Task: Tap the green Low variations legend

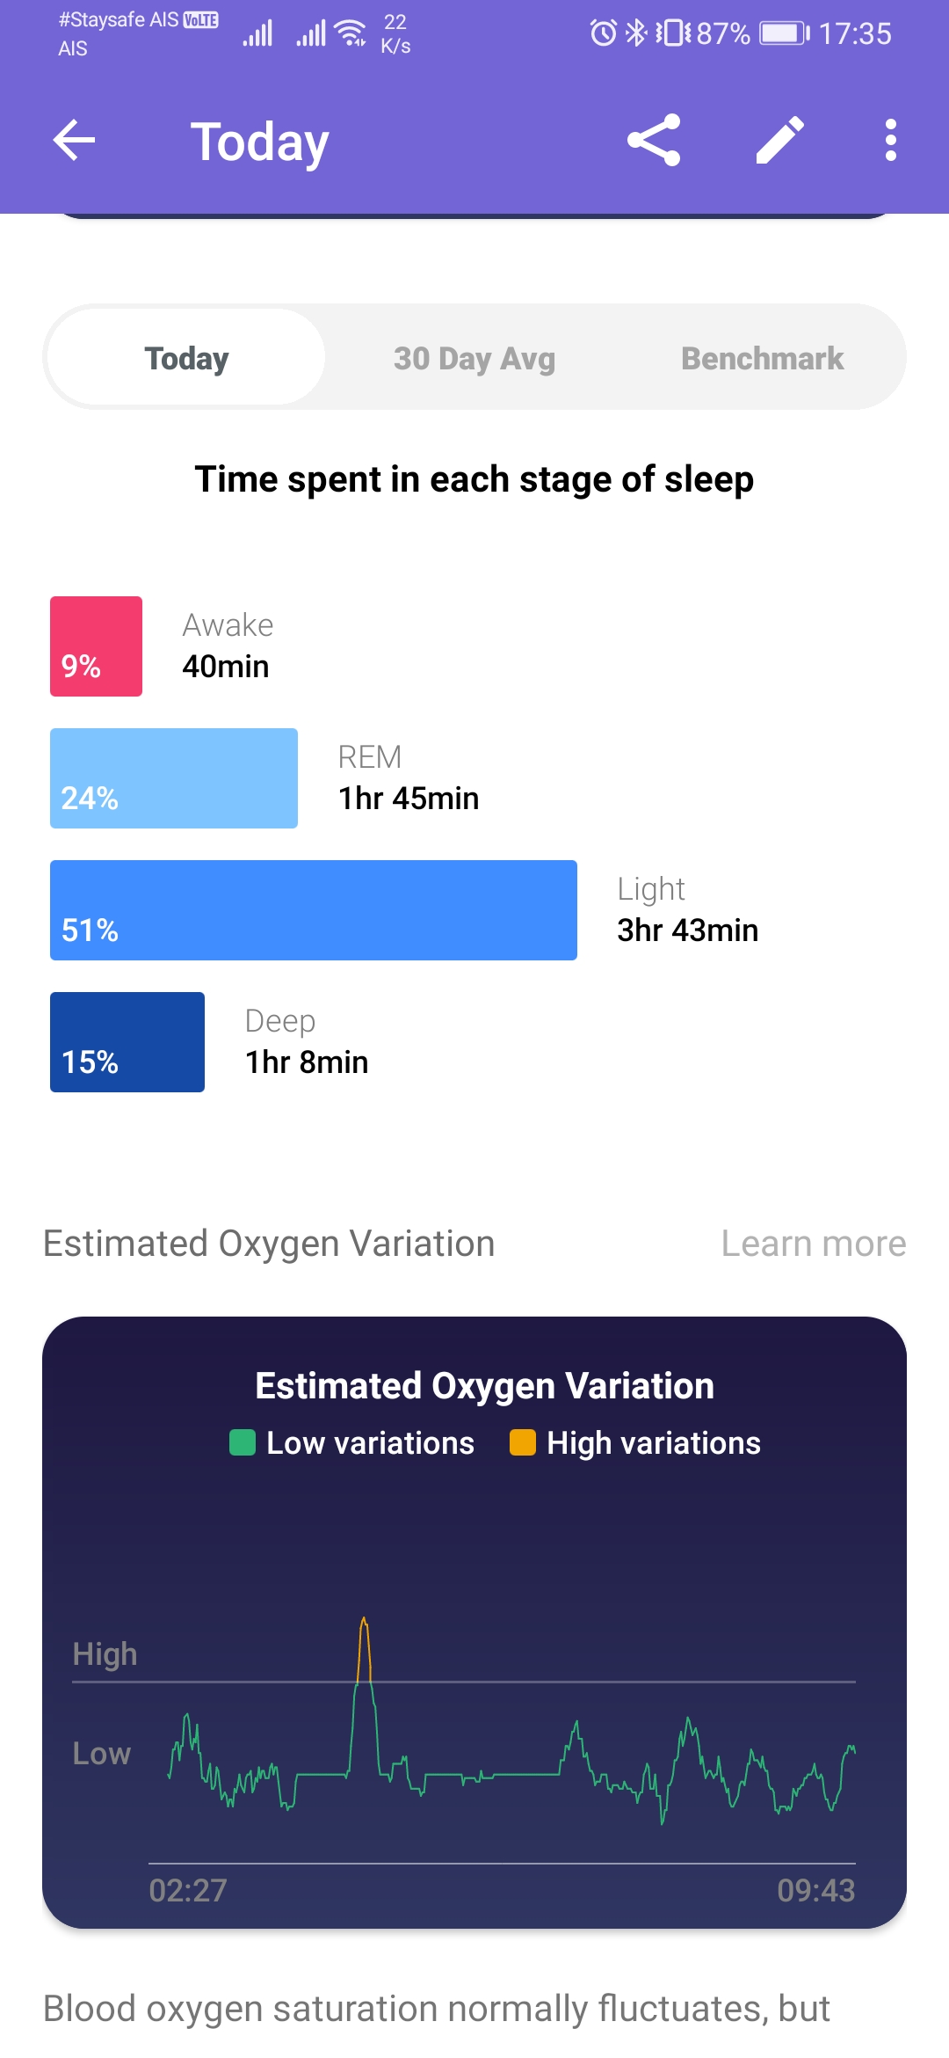Action: pos(351,1443)
